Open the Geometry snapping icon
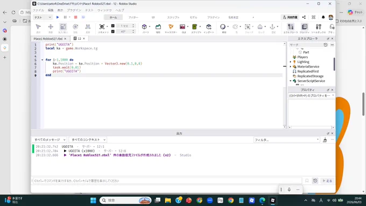The height and width of the screenshot is (206, 366). [x=102, y=27]
